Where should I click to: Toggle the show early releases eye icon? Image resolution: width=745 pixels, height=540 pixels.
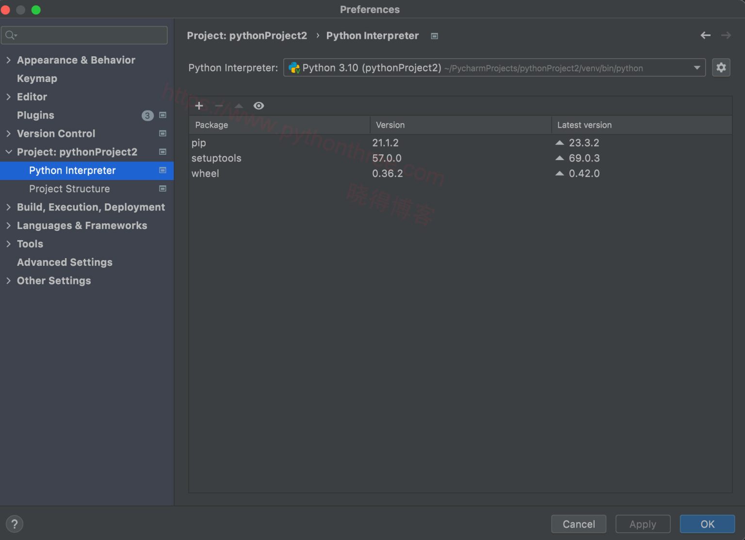(259, 106)
